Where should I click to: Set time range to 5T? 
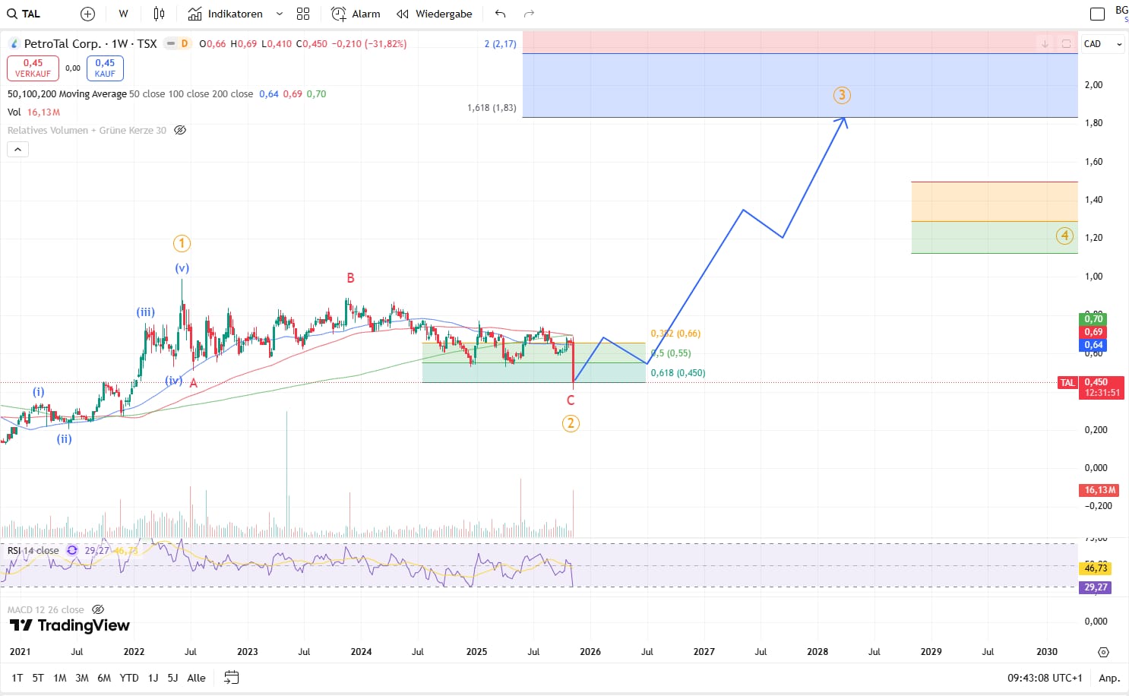38,678
